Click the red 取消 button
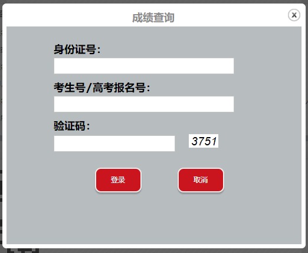The image size is (308, 253). (x=201, y=180)
